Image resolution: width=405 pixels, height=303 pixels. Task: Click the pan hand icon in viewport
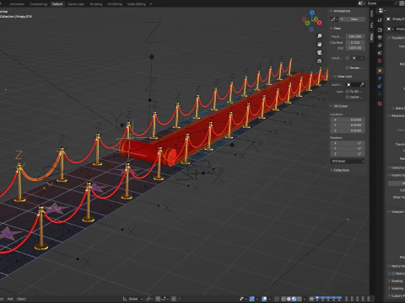[x=320, y=45]
